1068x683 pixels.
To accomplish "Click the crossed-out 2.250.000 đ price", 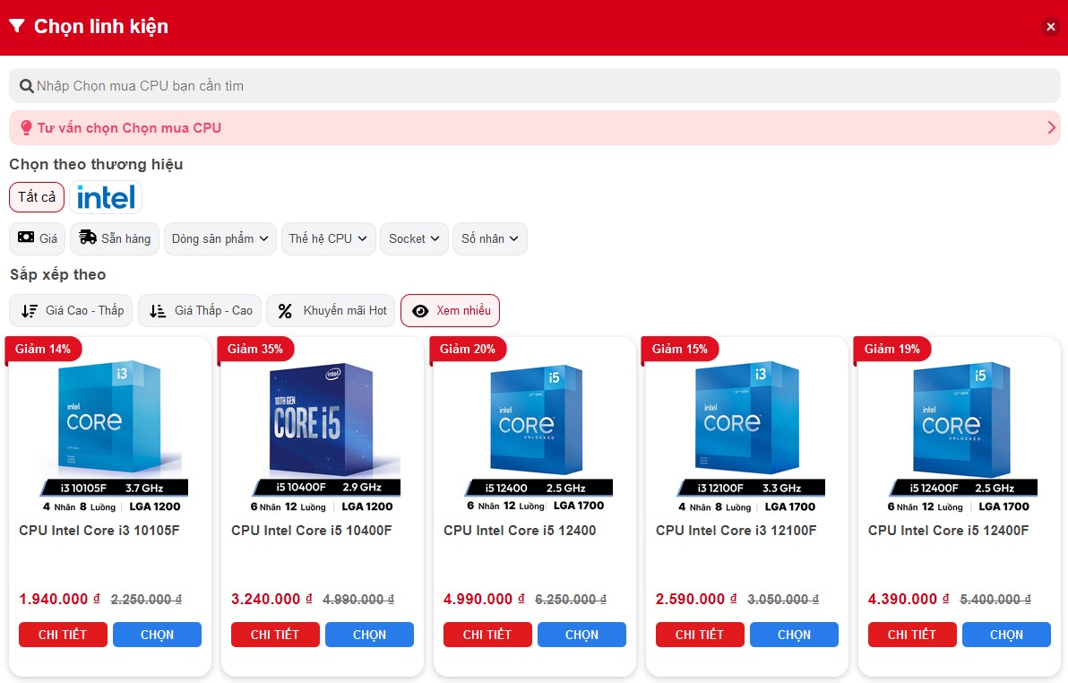I will (x=146, y=600).
